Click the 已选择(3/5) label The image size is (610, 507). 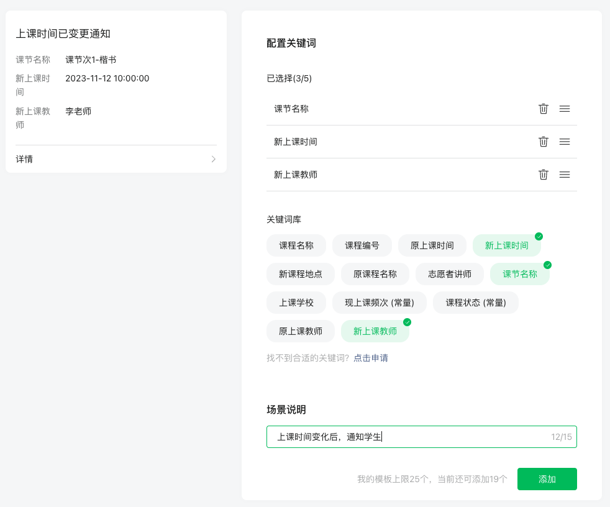[x=289, y=78]
